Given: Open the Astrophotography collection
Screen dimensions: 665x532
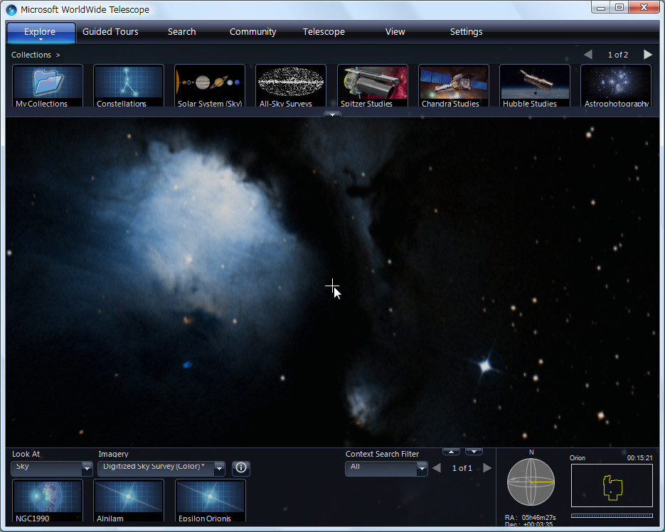Looking at the screenshot, I should pos(615,85).
